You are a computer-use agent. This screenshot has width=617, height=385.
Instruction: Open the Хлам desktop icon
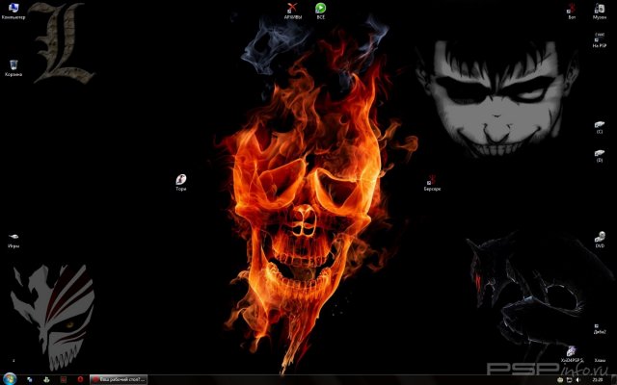(600, 354)
